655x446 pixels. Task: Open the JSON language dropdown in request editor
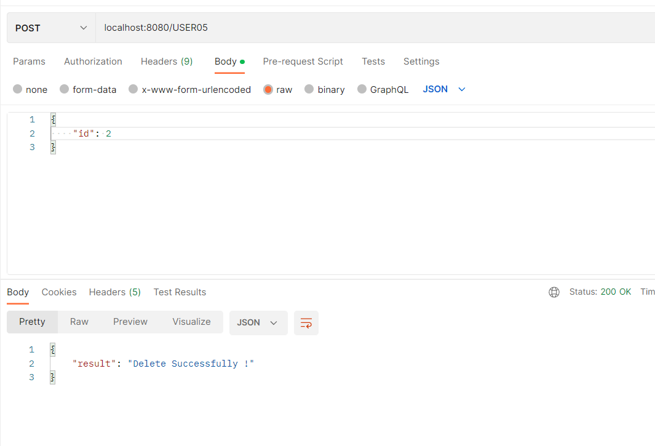444,89
